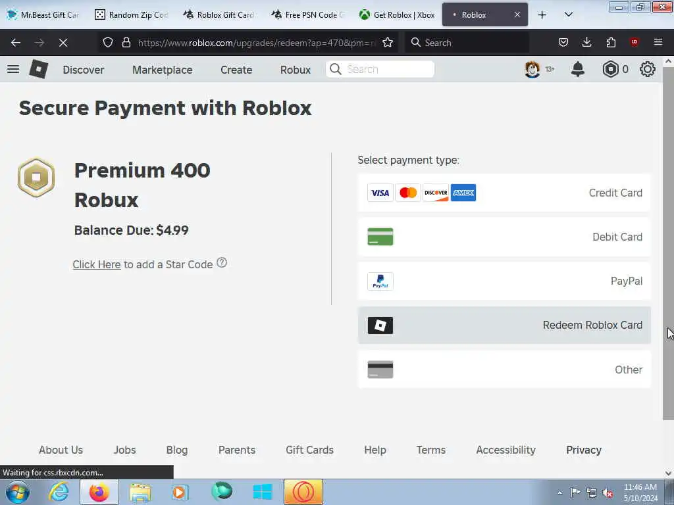
Task: Switch to the Roblox Gift Card tab
Action: [219, 14]
